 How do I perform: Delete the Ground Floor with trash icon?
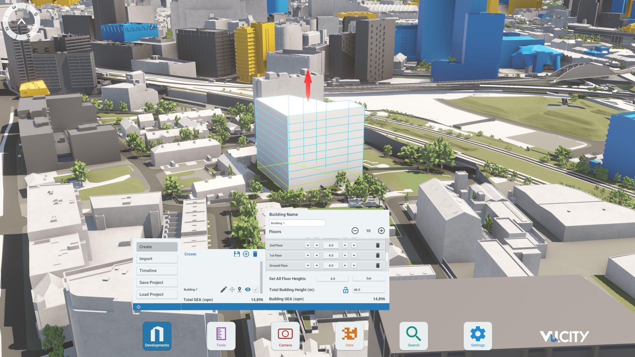point(378,265)
